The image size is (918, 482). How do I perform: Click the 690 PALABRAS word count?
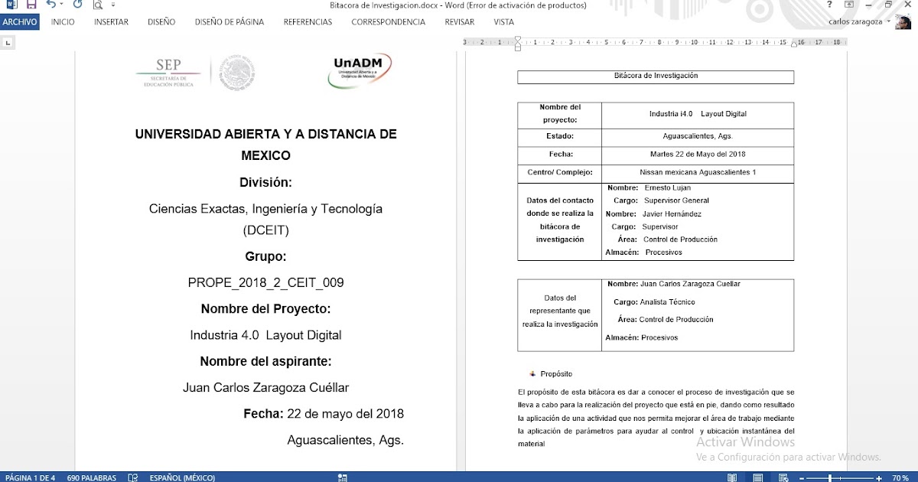pos(90,477)
